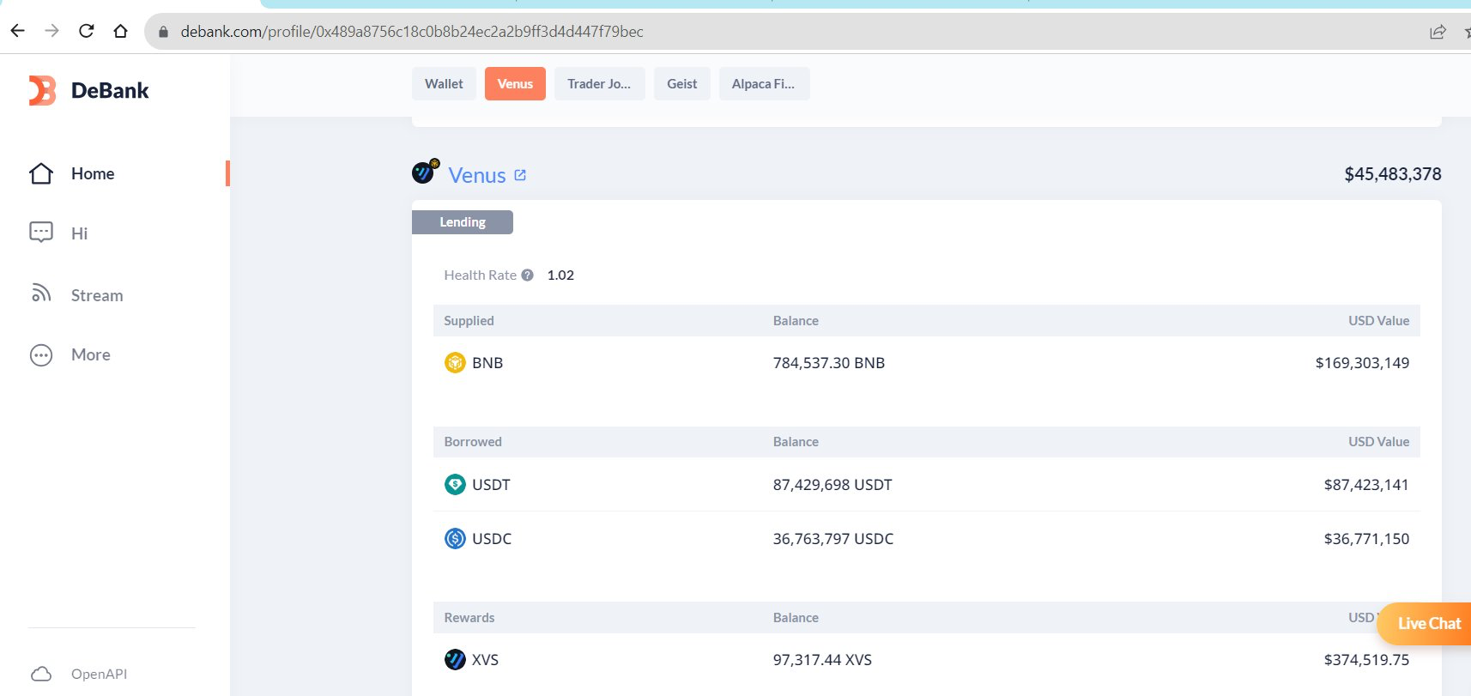Image resolution: width=1471 pixels, height=696 pixels.
Task: Click the Balance header in Rewards table
Action: (x=796, y=618)
